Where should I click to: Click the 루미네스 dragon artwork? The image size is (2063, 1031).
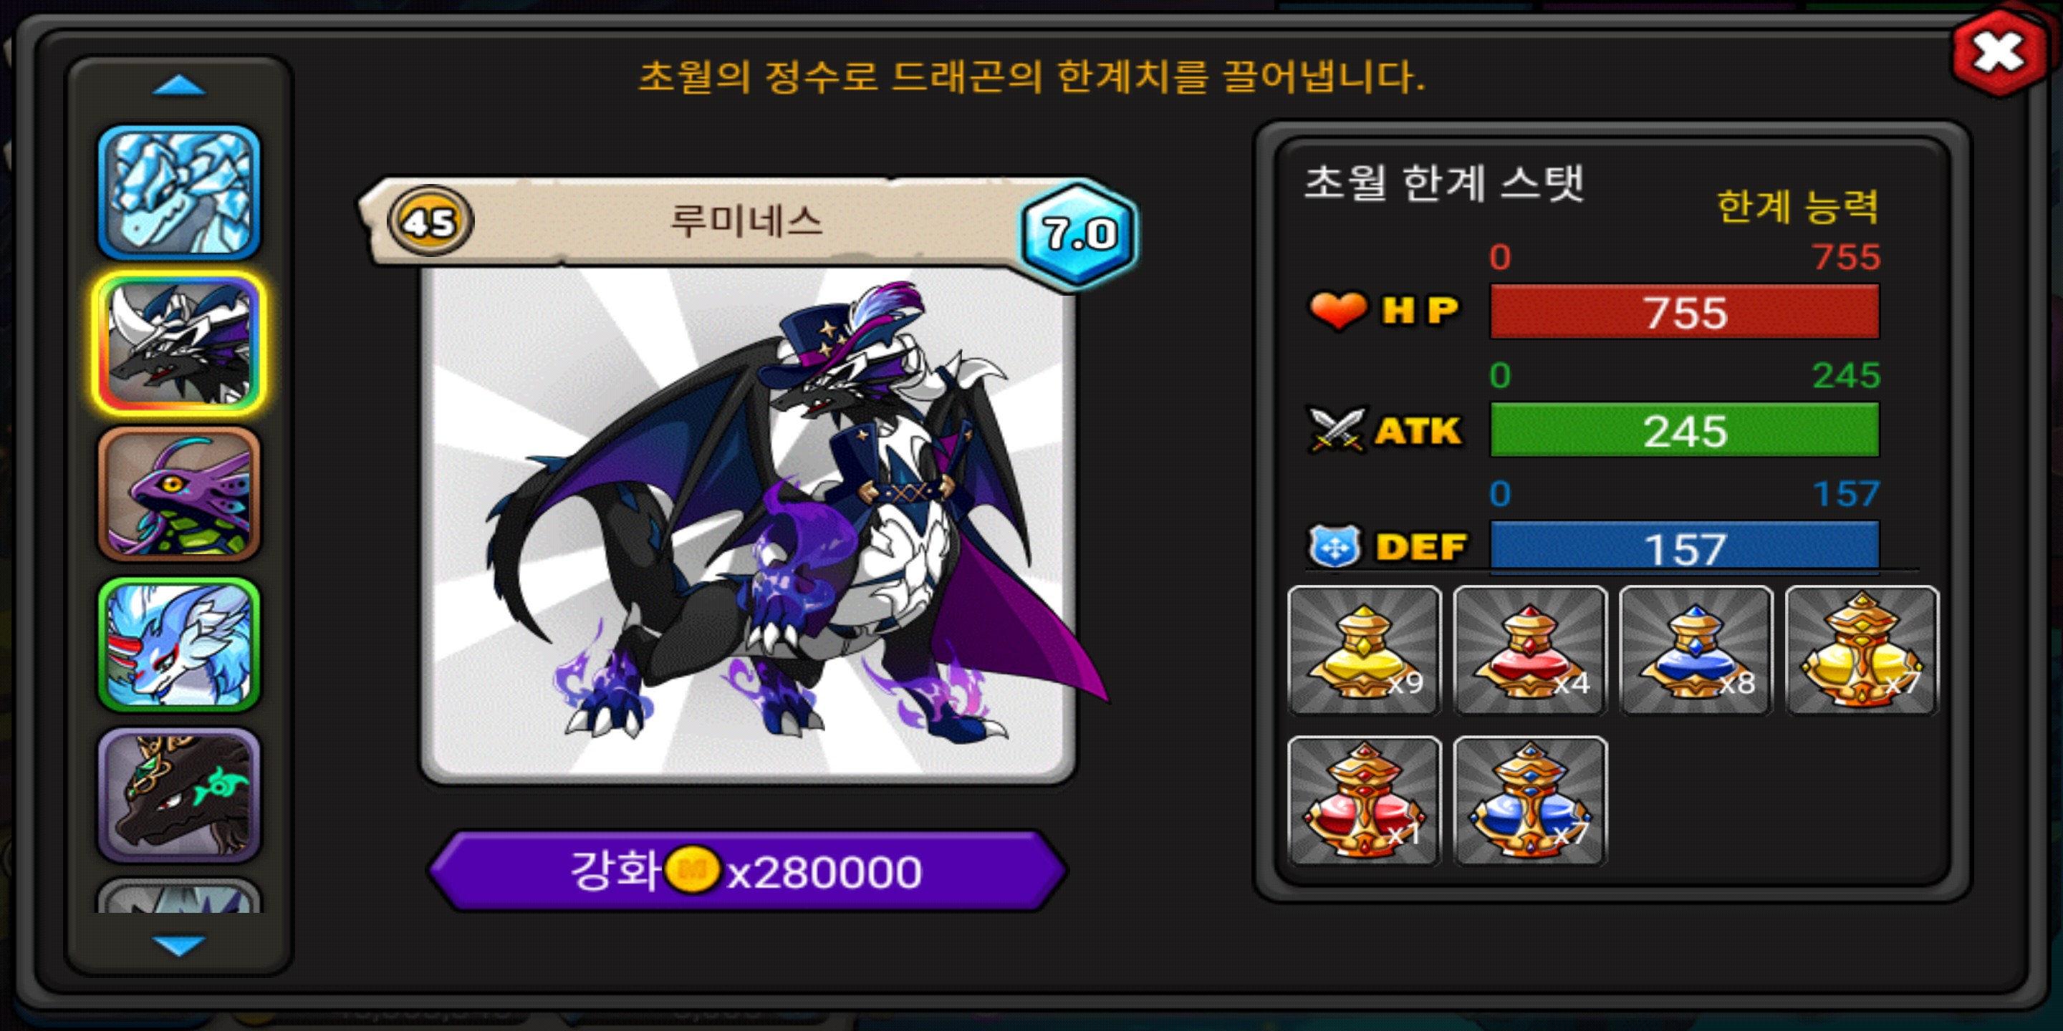click(749, 522)
